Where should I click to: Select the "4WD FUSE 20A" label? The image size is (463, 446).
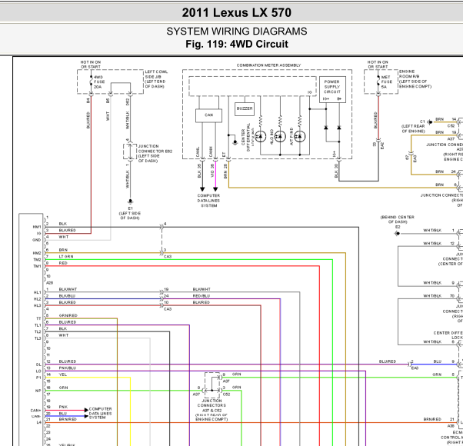99,82
